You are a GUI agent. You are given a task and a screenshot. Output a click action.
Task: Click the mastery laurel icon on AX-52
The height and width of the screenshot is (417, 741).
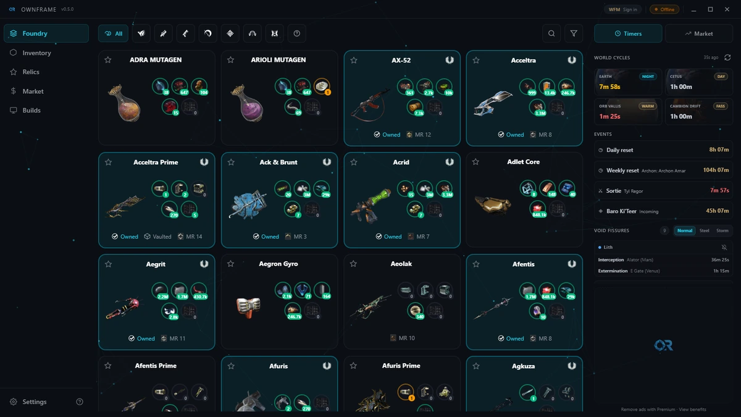[450, 60]
